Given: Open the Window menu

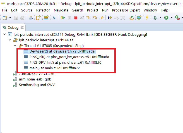Looking at the screenshot, I should click(x=150, y=10).
